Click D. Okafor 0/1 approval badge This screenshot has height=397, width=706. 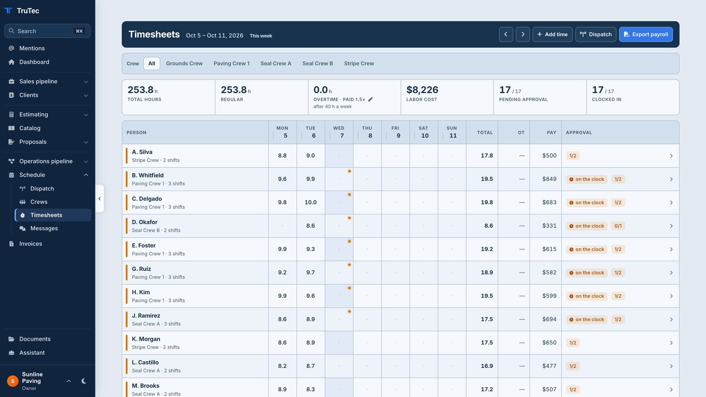618,226
